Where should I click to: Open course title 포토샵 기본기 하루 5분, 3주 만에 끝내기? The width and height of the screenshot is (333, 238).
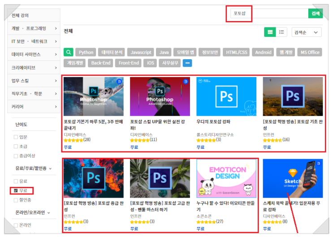[x=93, y=125]
